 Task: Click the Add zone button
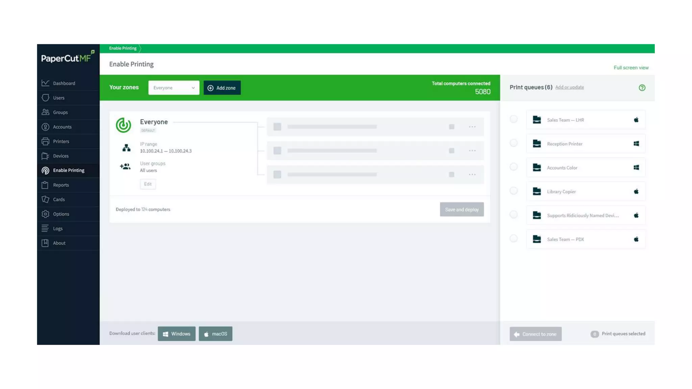pos(222,88)
